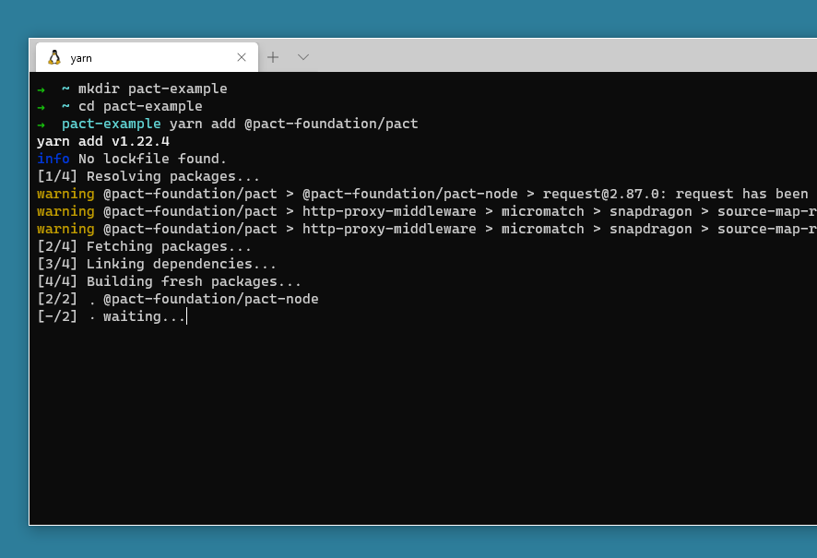Screen dimensions: 817x558
Task: Click the 'mkdir pact-example' command line
Action: tap(153, 89)
